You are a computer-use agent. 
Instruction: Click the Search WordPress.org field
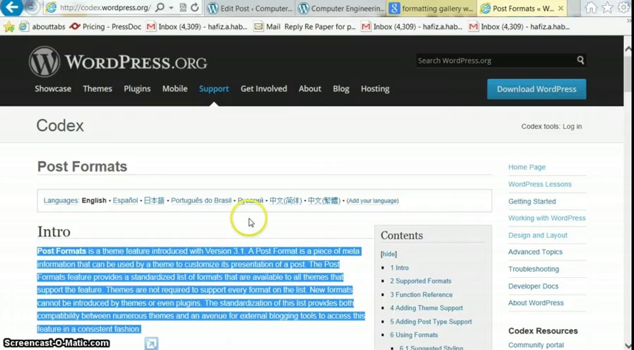[x=496, y=60]
